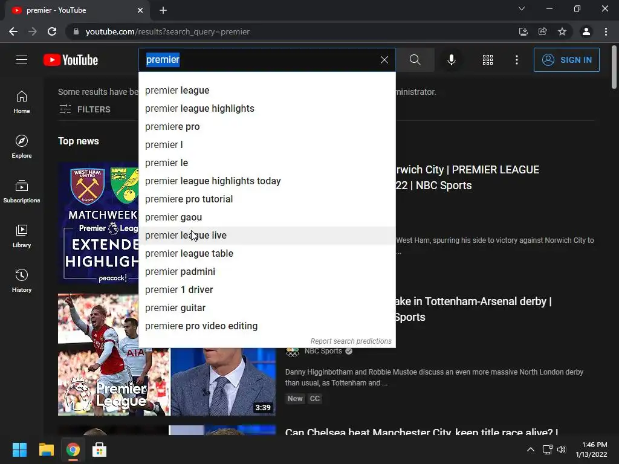The width and height of the screenshot is (619, 464).
Task: Go back in browser
Action: [13, 31]
